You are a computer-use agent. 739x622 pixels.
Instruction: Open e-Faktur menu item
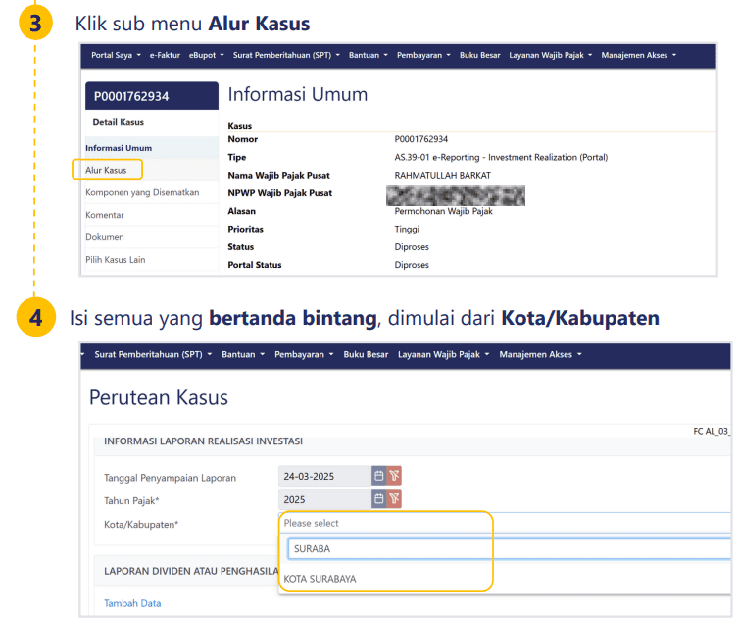[165, 55]
